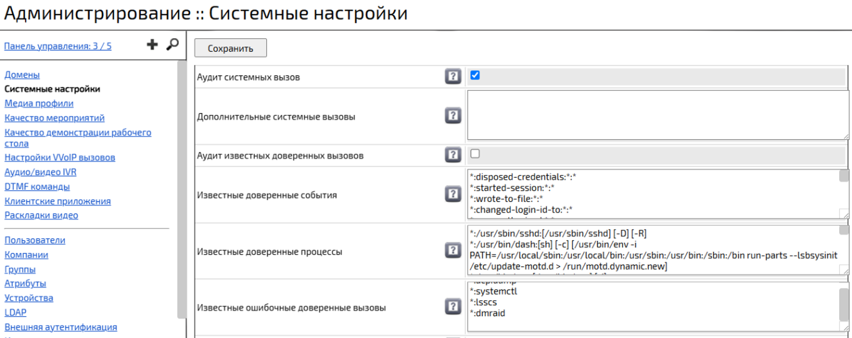Open the search magnifier icon
Screen dimensions: 852x338
[x=173, y=43]
